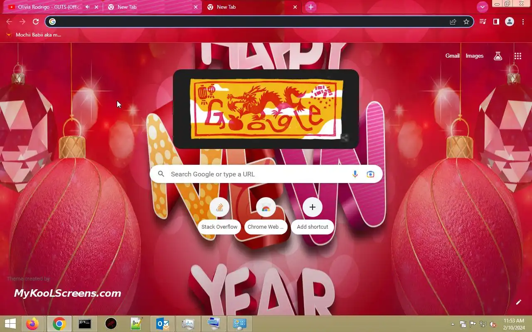Click the magnifier icon in search box
Image resolution: width=532 pixels, height=332 pixels.
coord(161,174)
